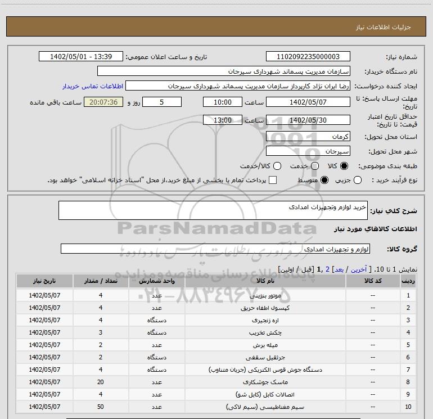433x419 pixels.
Task: Select item ماسک جوشکاری row
Action: tap(216, 382)
